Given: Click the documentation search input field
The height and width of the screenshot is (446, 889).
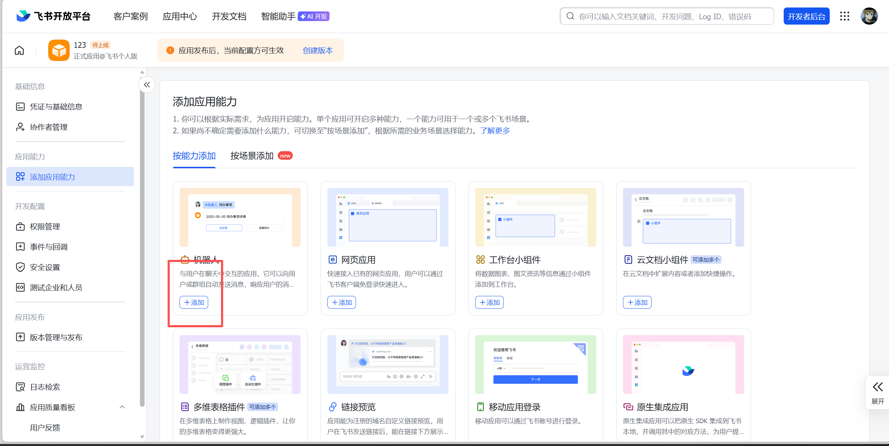Looking at the screenshot, I should pyautogui.click(x=666, y=16).
